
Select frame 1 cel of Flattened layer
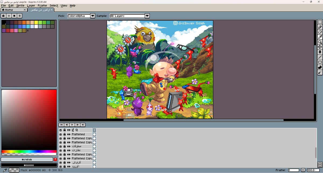click(94, 134)
